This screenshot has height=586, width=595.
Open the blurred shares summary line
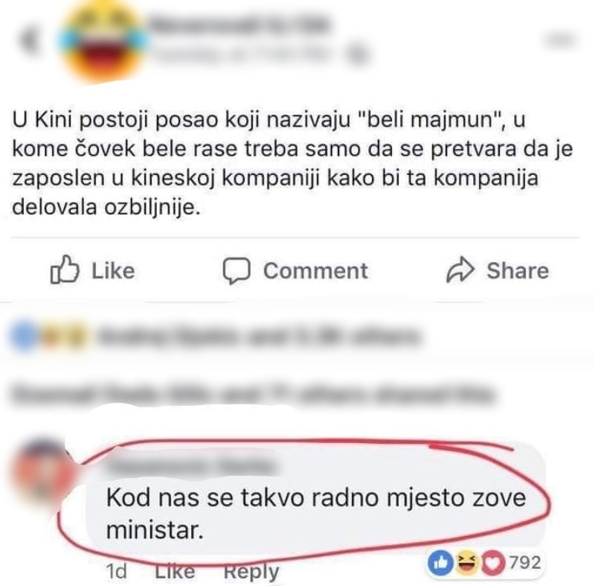coord(254,394)
